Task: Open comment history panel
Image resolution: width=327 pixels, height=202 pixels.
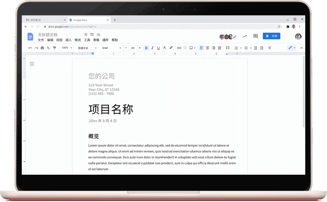Action: click(255, 36)
